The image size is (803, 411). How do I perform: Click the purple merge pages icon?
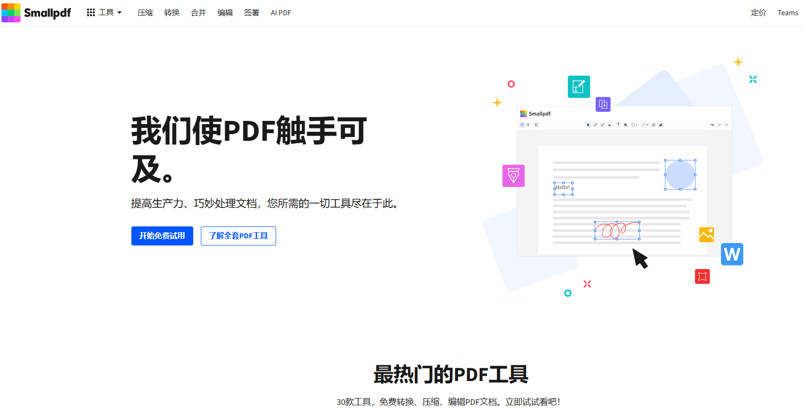(603, 104)
